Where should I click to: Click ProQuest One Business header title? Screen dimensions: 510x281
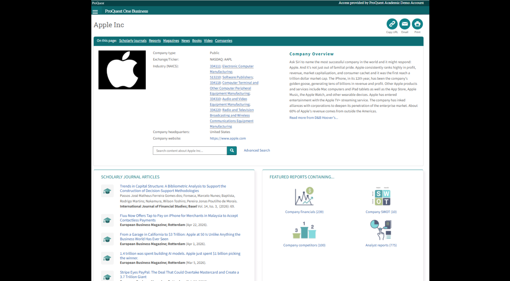[x=126, y=11]
